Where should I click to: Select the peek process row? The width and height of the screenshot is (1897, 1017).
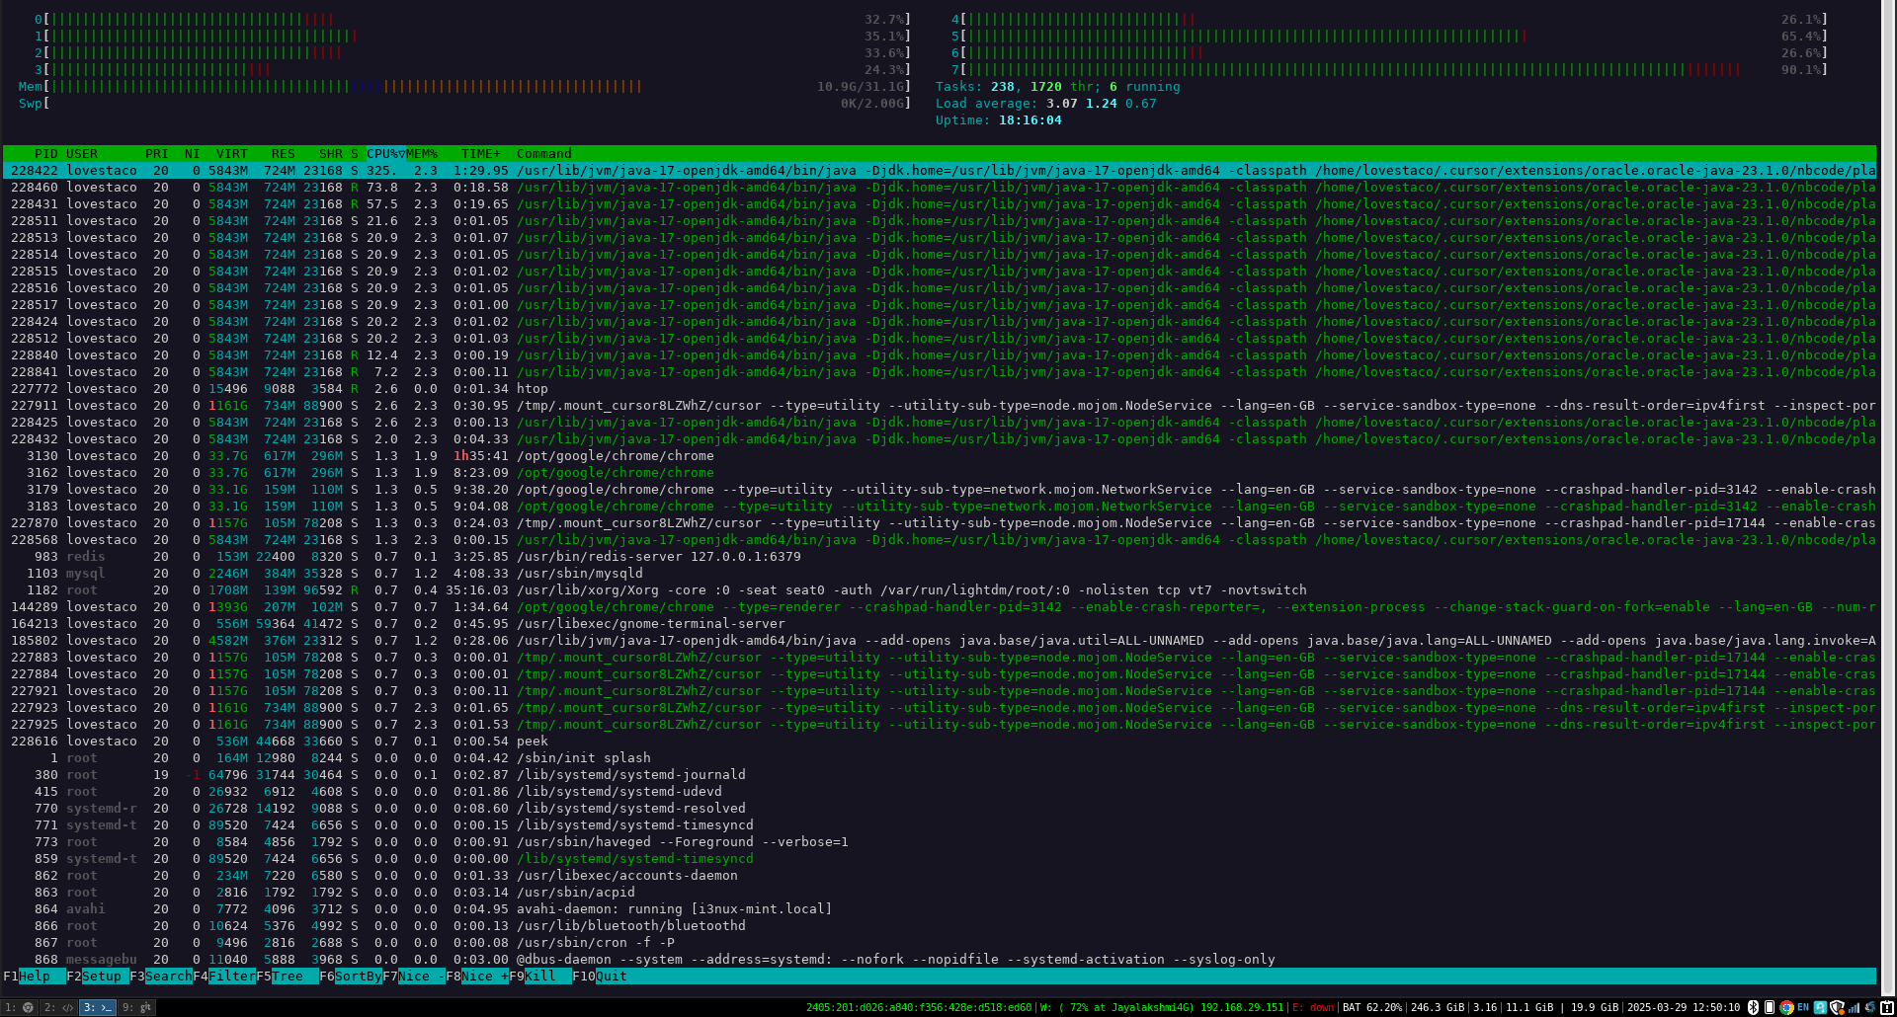pos(939,742)
